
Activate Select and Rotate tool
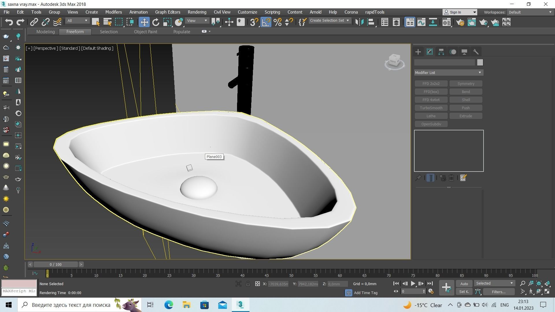coord(156,22)
